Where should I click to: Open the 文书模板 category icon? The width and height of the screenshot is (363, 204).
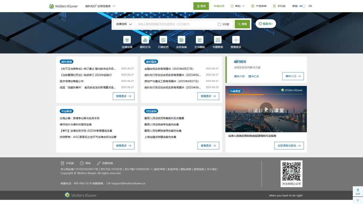click(200, 40)
